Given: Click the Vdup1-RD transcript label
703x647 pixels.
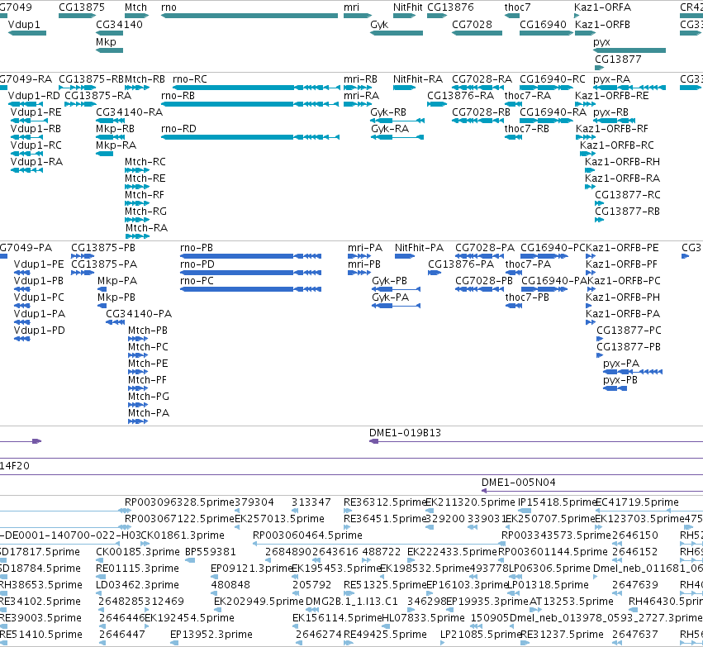Looking at the screenshot, I should (34, 96).
